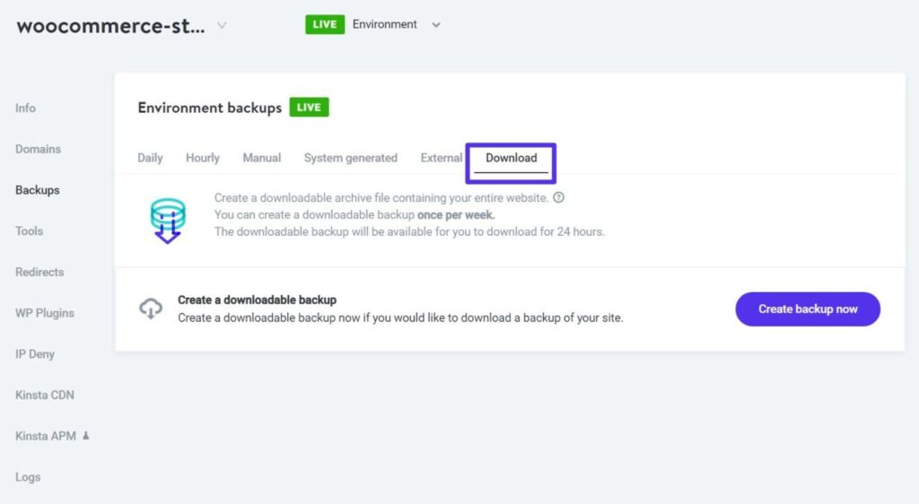Switch to the Daily backups tab
Screen dimensions: 919x504
tap(150, 158)
